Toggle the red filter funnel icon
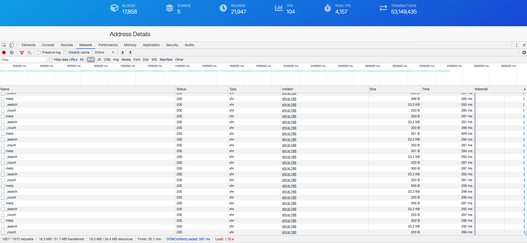This screenshot has width=527, height=243. point(22,52)
